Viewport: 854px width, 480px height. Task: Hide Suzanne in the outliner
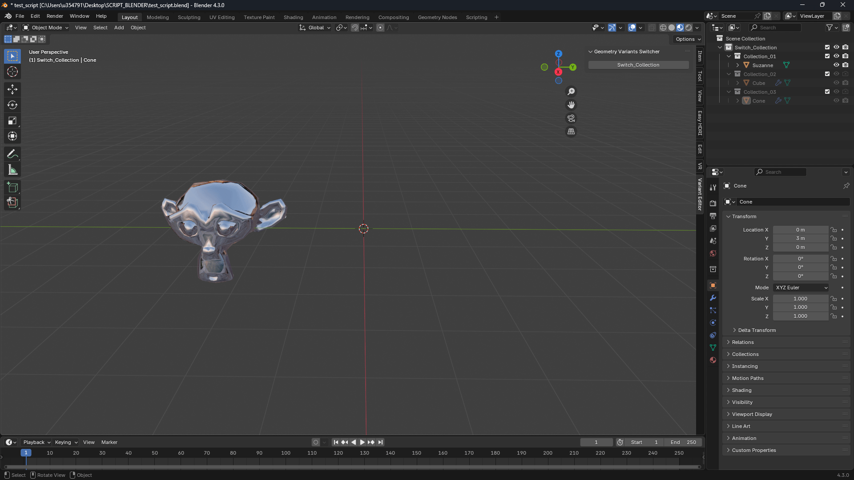coord(836,65)
